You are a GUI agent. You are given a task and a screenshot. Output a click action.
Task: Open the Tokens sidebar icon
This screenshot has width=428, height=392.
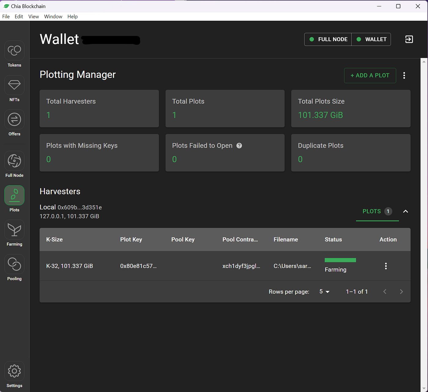pos(14,51)
